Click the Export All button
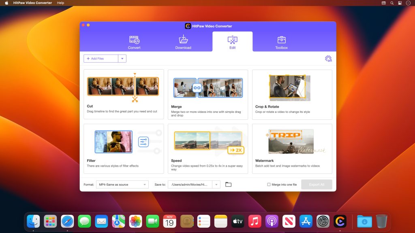Screen dimensions: 415x233 point(317,184)
